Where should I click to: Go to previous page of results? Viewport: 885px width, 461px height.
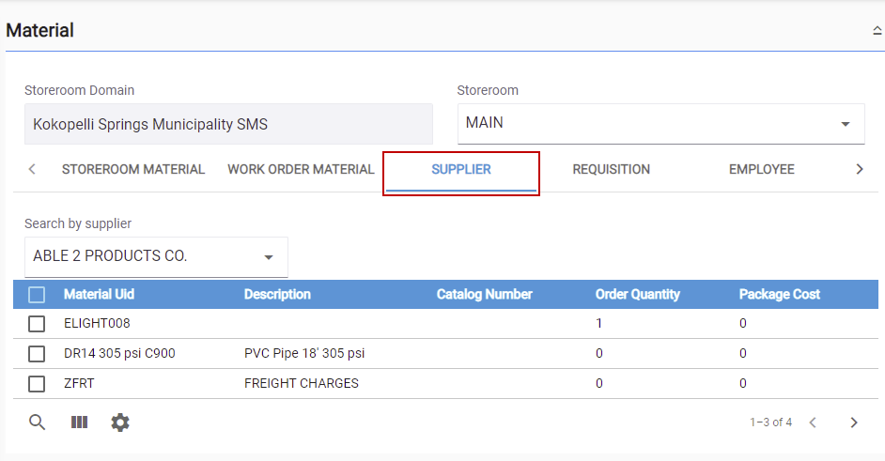tap(813, 423)
